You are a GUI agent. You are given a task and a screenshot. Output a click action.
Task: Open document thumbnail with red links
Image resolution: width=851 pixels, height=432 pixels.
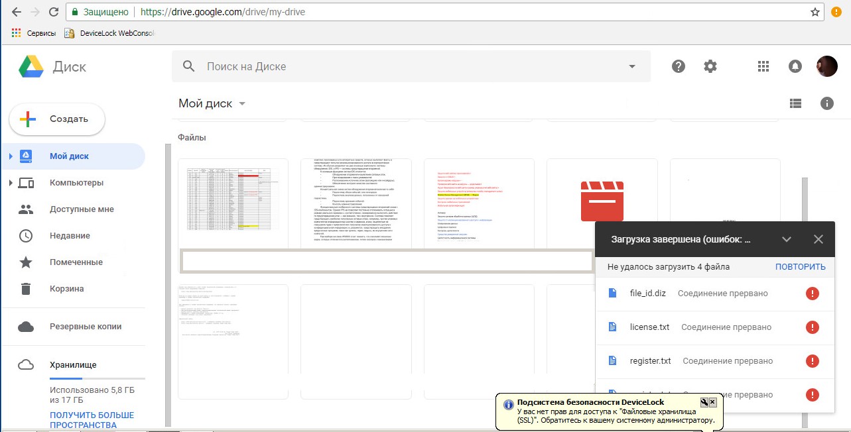pyautogui.click(x=479, y=203)
